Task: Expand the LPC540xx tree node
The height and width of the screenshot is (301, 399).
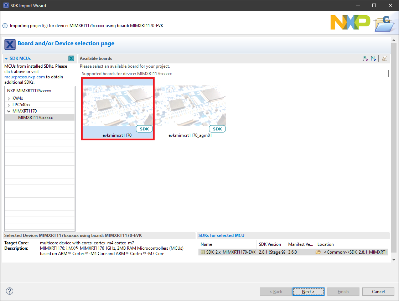Action: [x=9, y=105]
